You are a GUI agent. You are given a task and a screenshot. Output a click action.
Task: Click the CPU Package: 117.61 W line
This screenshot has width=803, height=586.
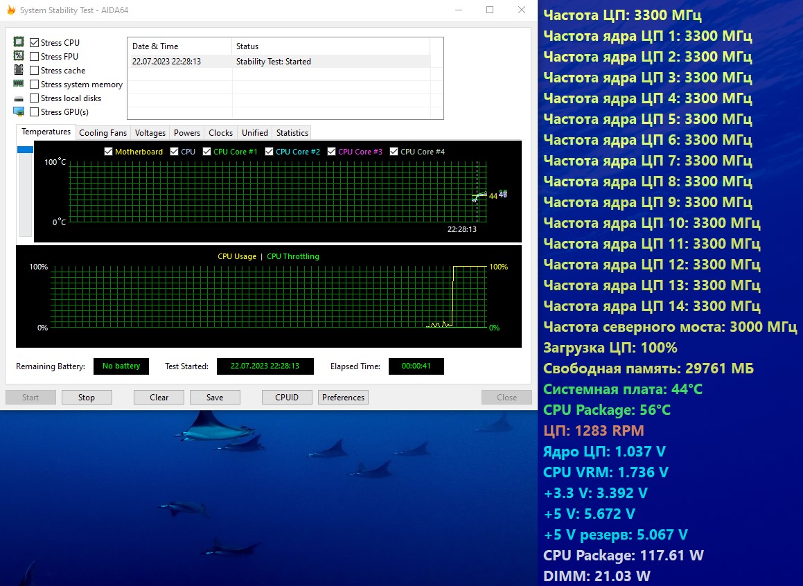tap(624, 556)
